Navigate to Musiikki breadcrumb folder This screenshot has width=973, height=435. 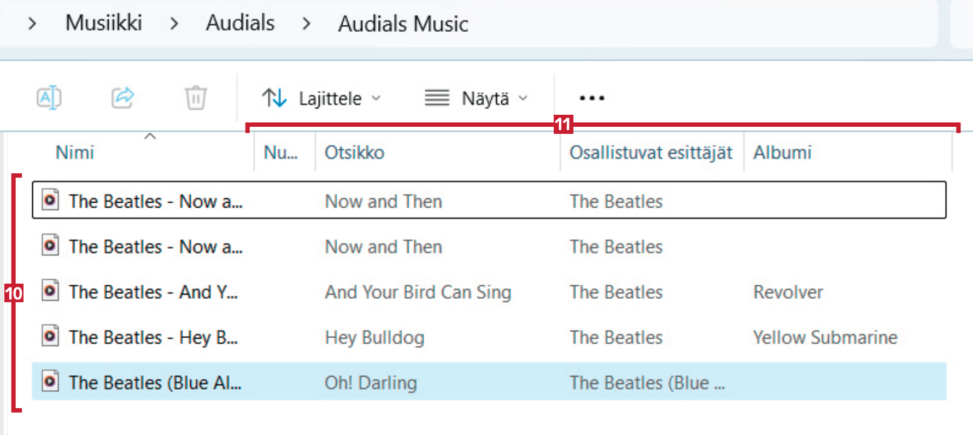point(104,23)
